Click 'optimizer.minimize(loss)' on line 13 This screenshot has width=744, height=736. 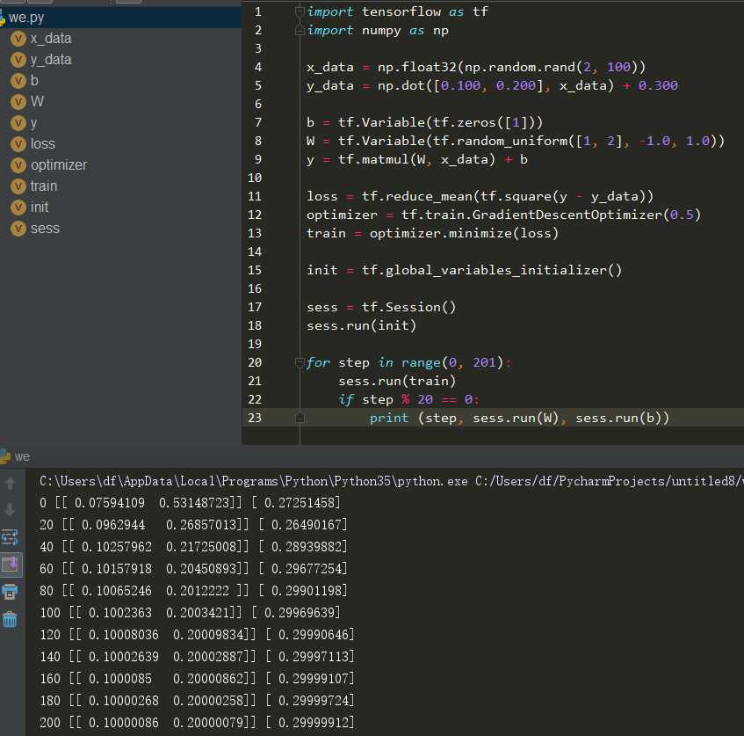point(464,233)
